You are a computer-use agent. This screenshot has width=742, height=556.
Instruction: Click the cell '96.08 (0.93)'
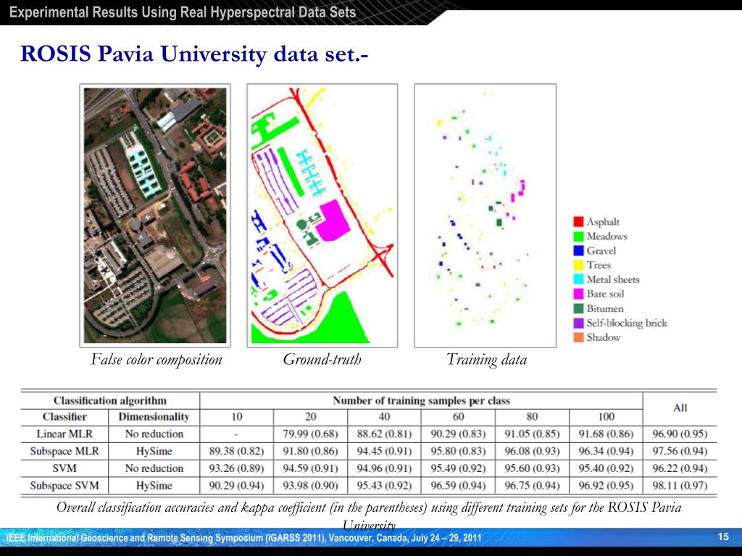pos(532,451)
